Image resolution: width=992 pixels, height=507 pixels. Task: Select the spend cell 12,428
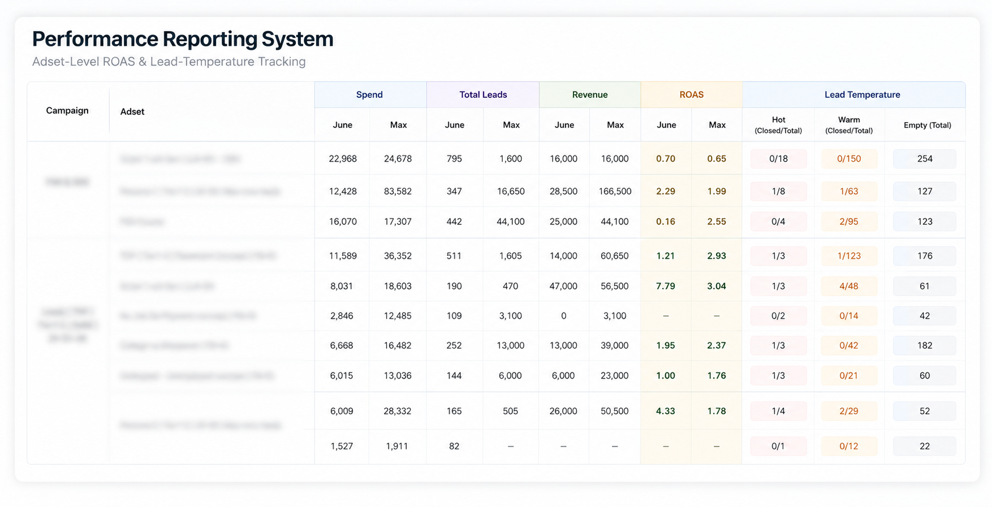tap(343, 192)
